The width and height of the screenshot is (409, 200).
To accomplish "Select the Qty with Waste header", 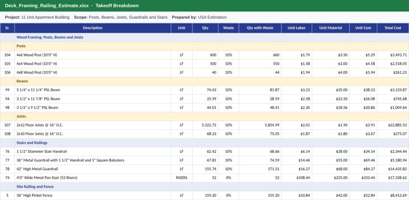I will tap(260, 28).
